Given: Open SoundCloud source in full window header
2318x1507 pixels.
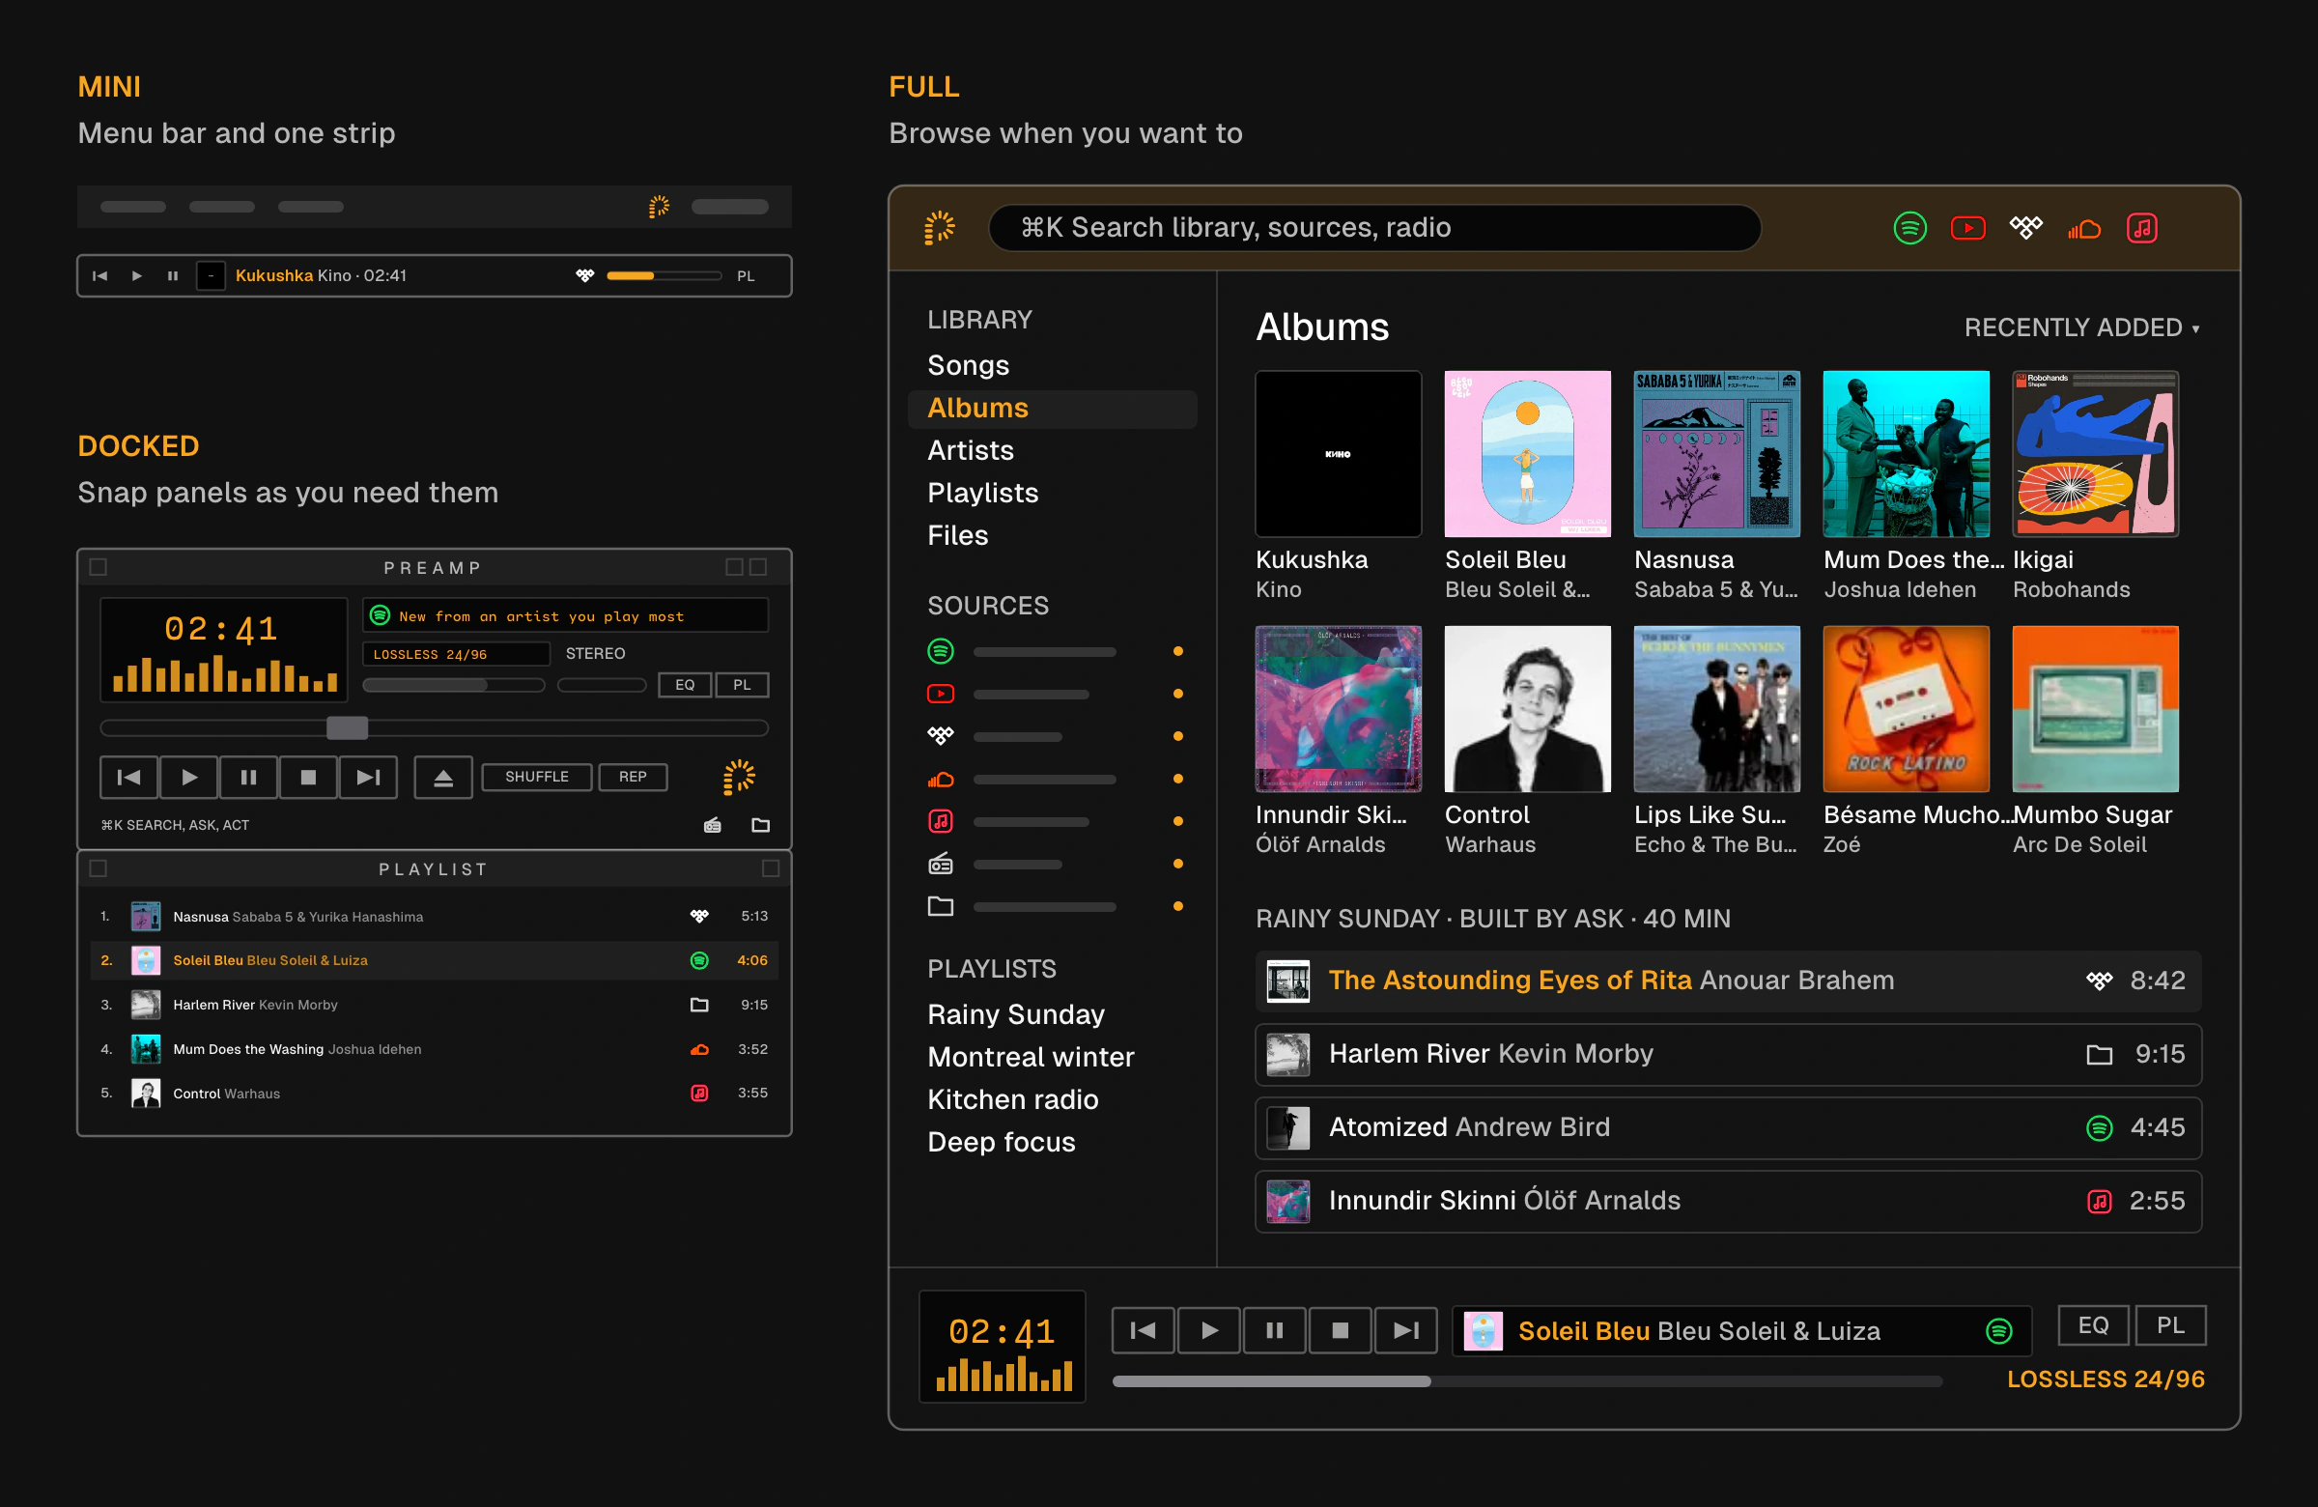Looking at the screenshot, I should (2083, 229).
